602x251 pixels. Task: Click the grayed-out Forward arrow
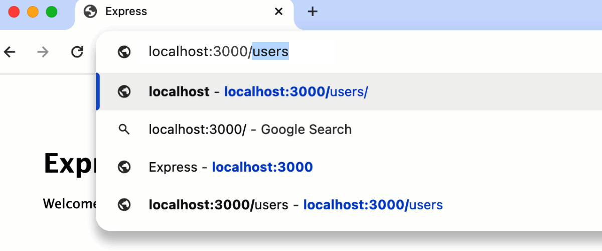pos(43,52)
